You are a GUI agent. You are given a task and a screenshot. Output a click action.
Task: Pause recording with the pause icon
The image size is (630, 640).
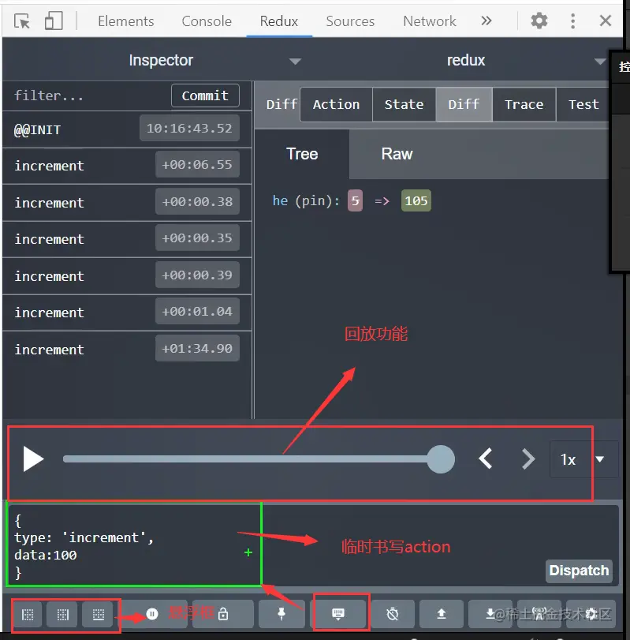click(x=152, y=614)
